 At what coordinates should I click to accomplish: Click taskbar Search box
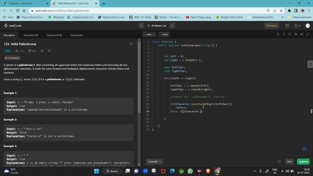point(112,171)
